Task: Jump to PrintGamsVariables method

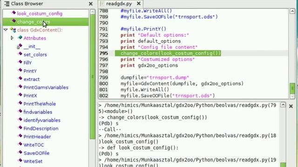Action: 46,87
